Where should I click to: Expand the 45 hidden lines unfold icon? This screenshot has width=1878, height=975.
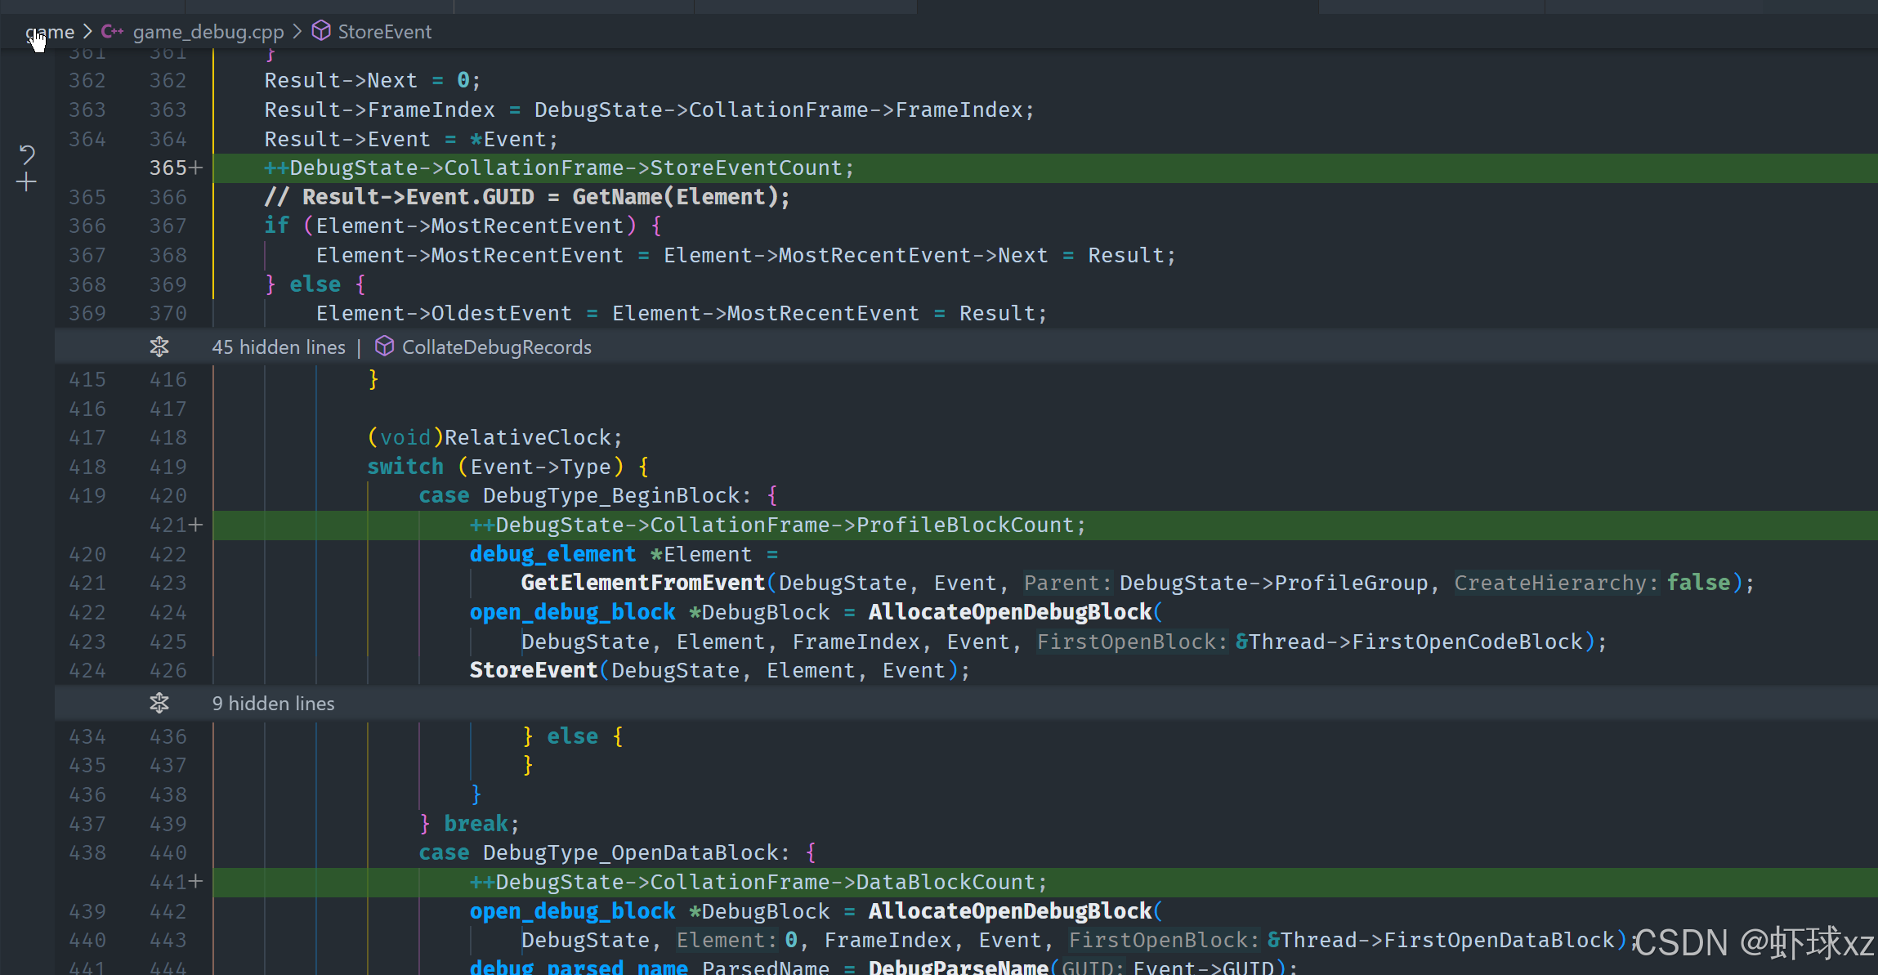coord(159,347)
